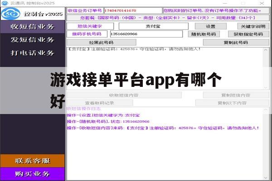The width and height of the screenshot is (272, 181).
Task: Click the 联系客服 button
Action: 33,161
